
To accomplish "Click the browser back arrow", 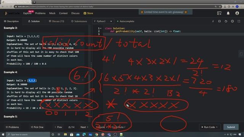I will 3,7.
